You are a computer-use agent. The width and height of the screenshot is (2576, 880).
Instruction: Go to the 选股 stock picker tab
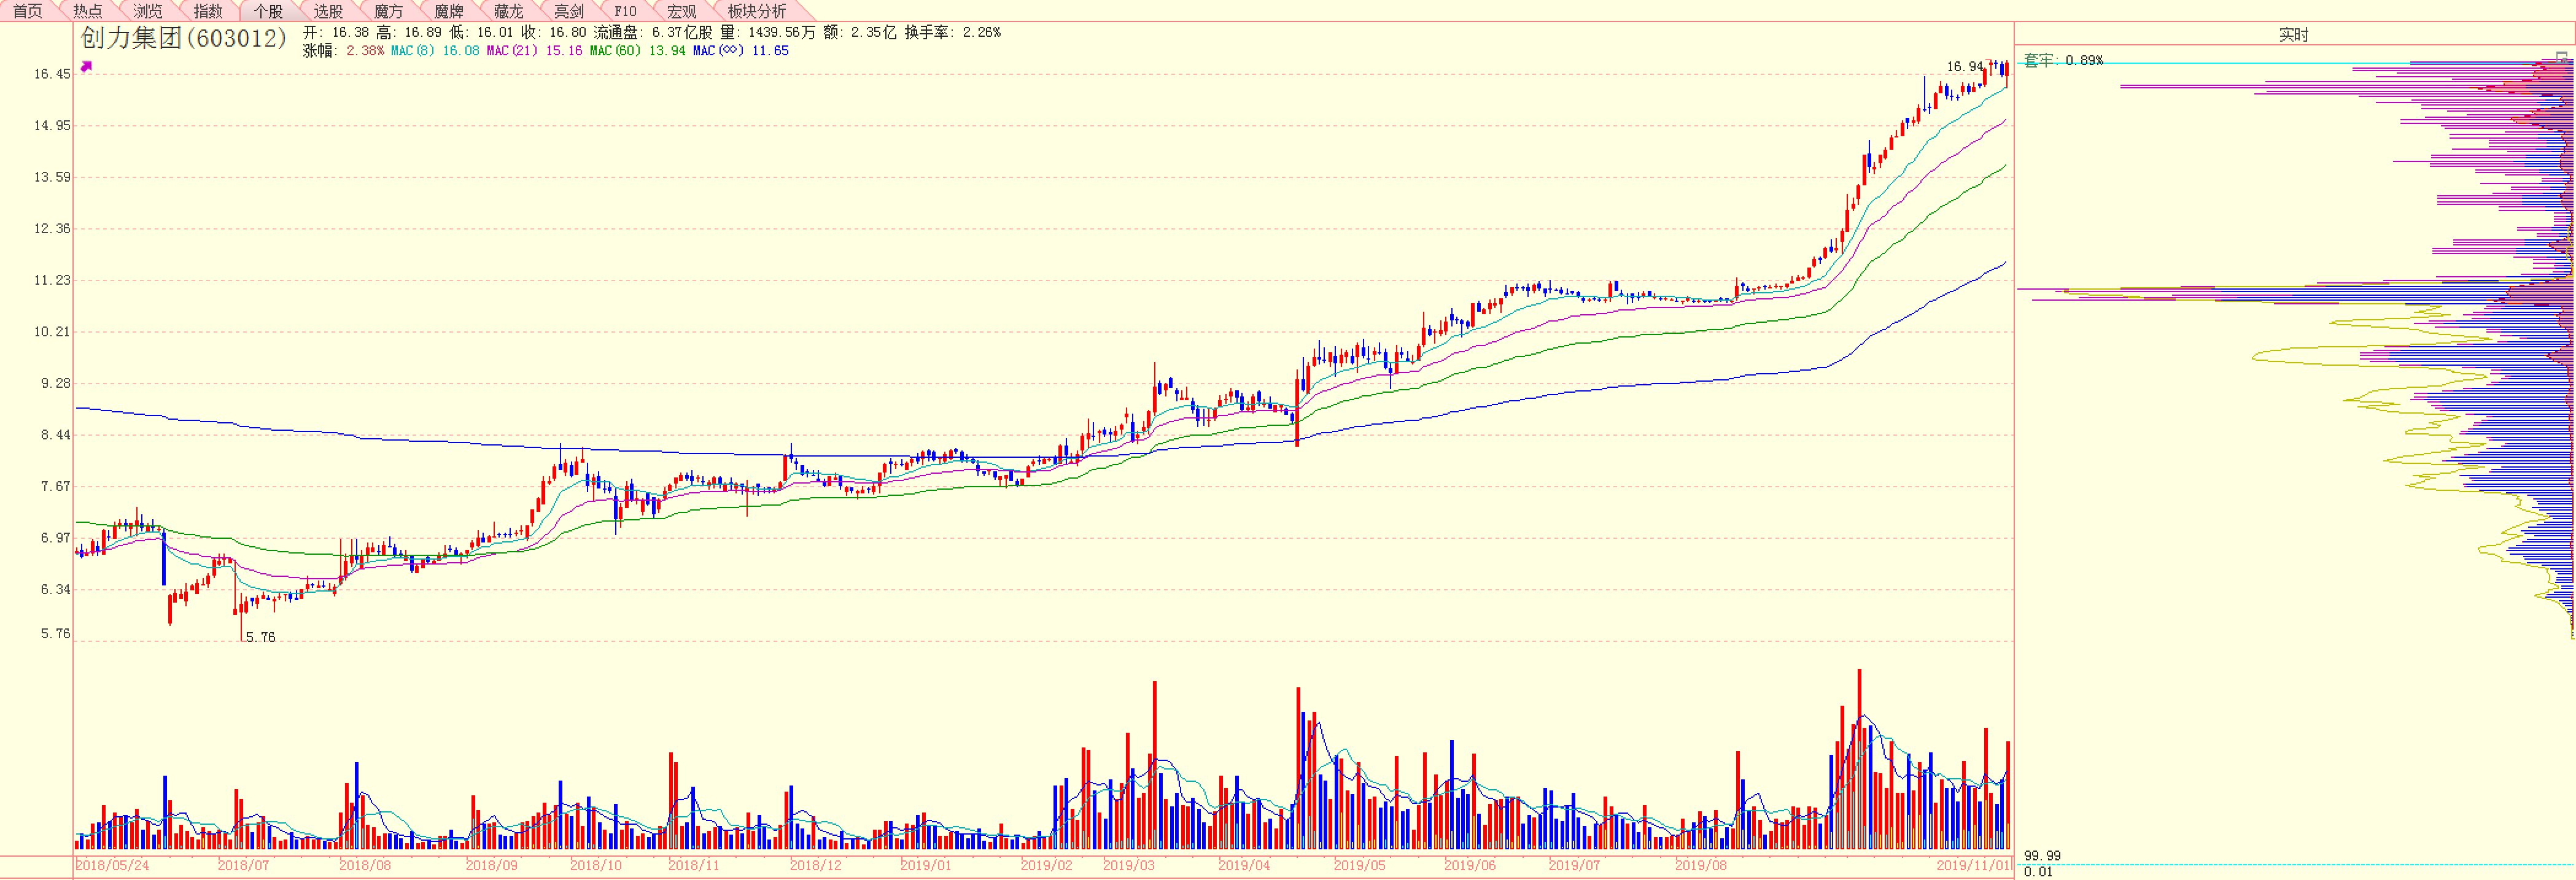tap(328, 11)
